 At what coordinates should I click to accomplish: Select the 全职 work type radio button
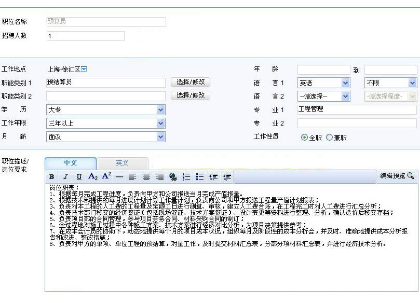click(x=305, y=137)
